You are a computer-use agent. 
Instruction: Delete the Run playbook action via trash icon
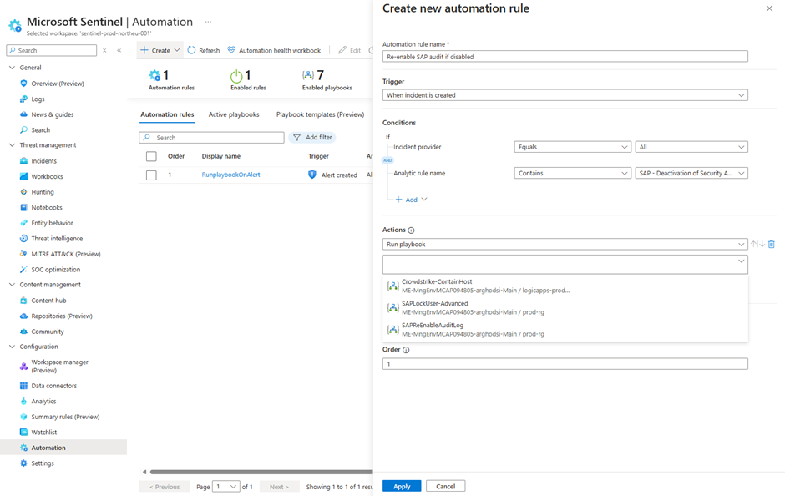coord(772,245)
